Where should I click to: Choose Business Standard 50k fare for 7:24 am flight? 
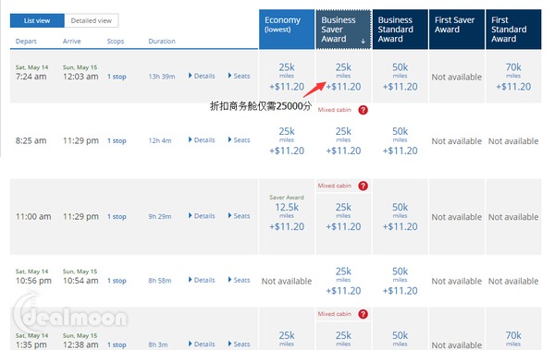point(400,77)
